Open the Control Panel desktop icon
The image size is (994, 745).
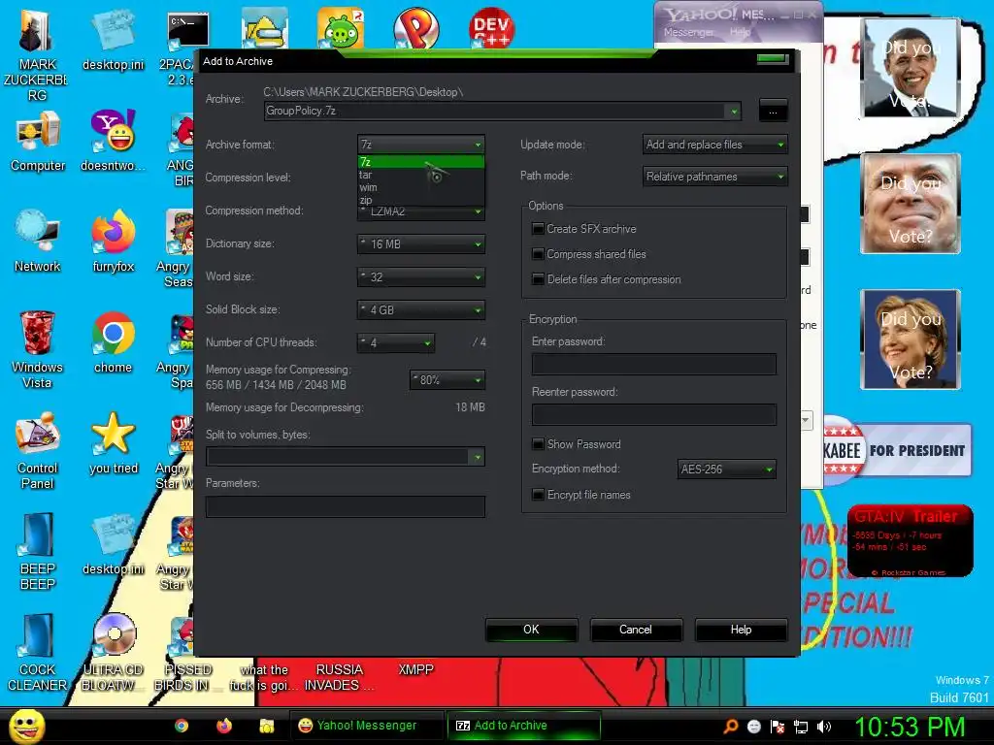pos(38,450)
